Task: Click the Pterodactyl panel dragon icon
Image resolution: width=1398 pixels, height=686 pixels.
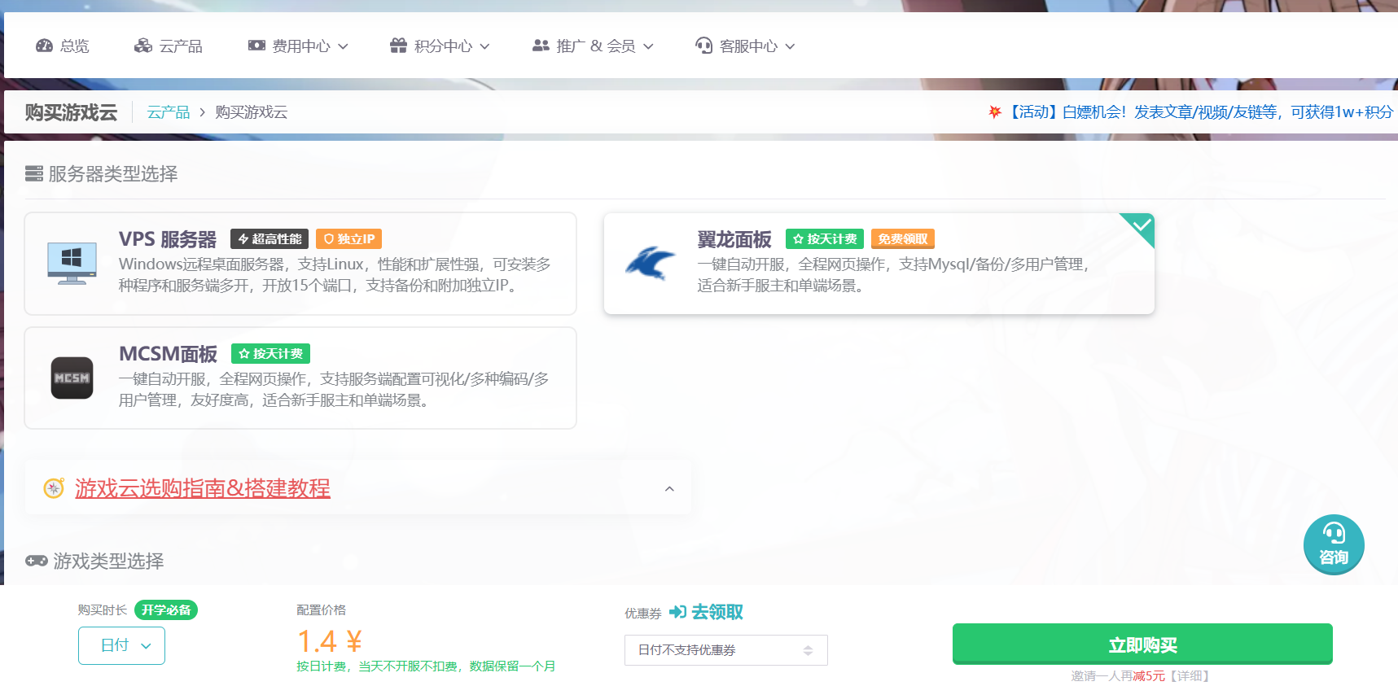Action: coord(650,263)
